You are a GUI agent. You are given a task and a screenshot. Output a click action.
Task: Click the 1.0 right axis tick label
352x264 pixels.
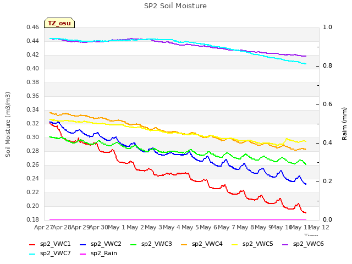(327, 28)
